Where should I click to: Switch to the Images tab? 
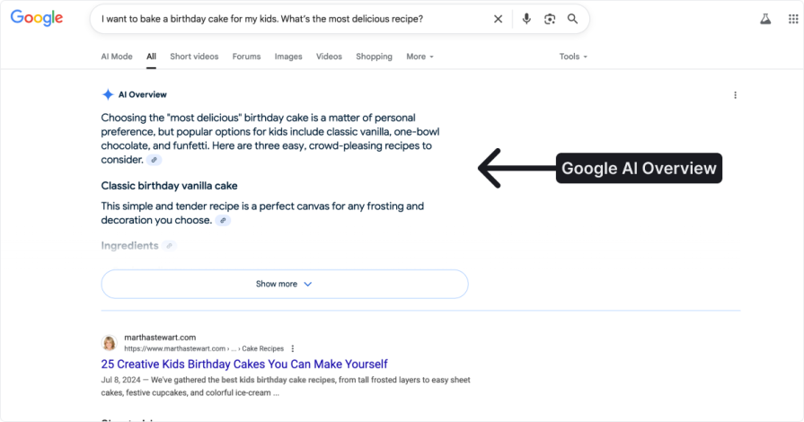click(x=288, y=57)
